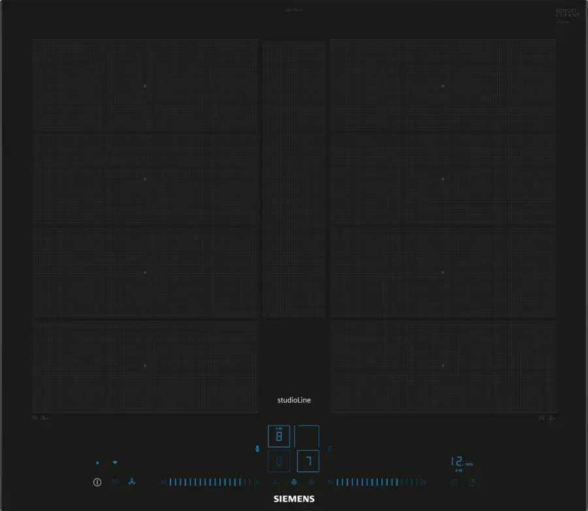Tap the icon left of the lamp symbol
Viewport: 588px width, 511px height.
click(x=276, y=482)
